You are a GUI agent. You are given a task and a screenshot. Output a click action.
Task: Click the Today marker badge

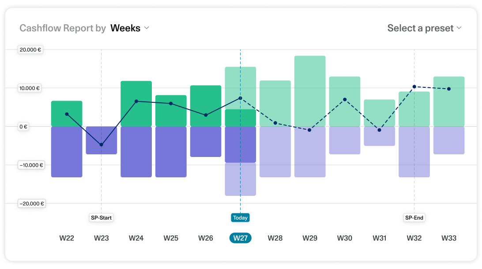(x=240, y=217)
